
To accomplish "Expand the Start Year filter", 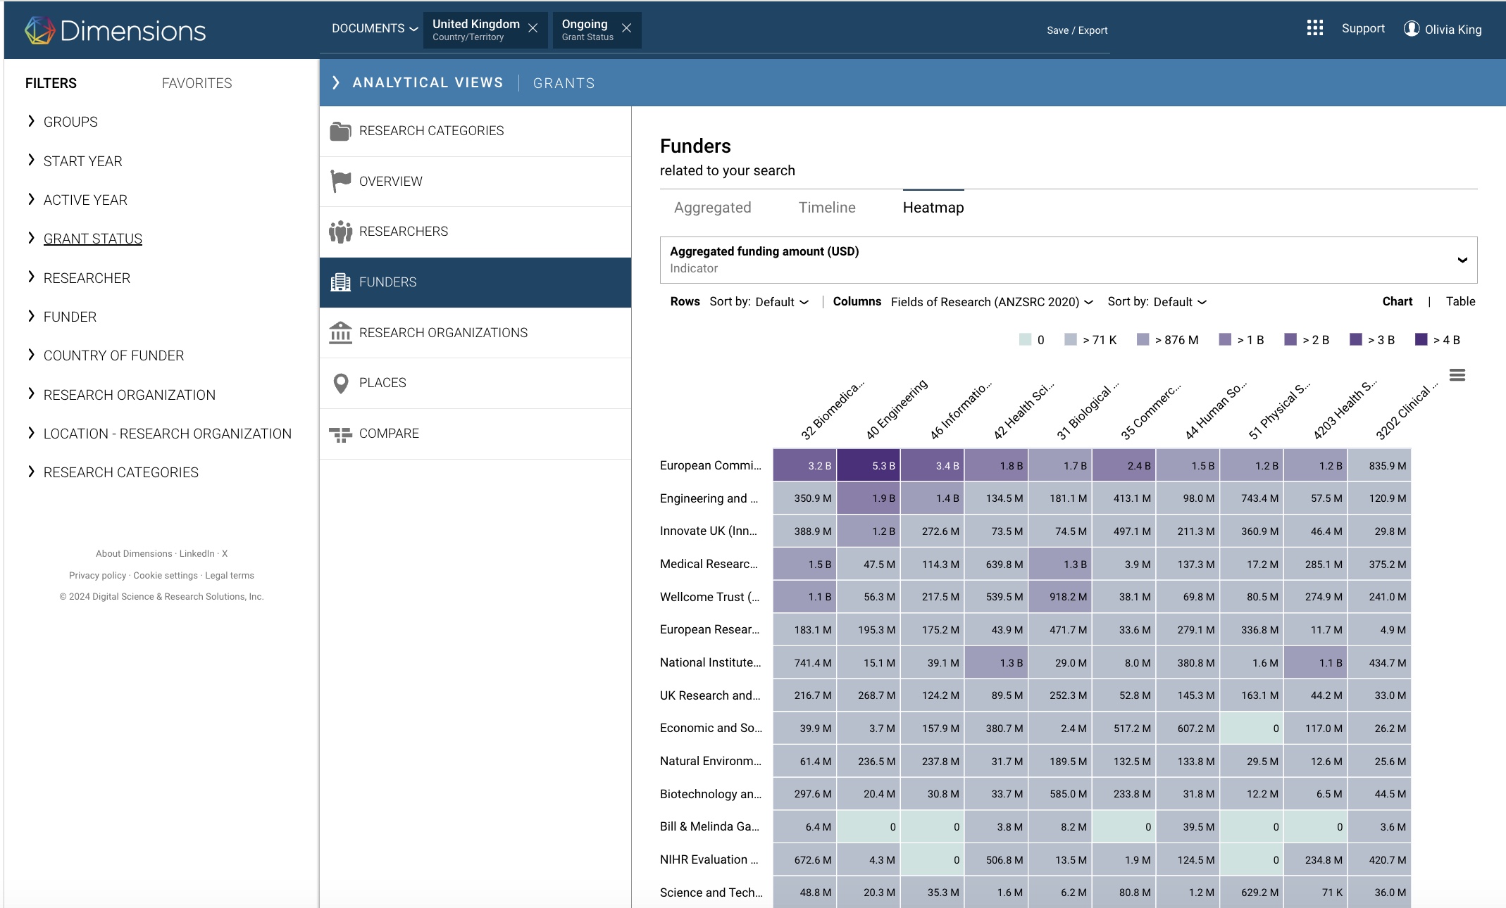I will coord(31,160).
